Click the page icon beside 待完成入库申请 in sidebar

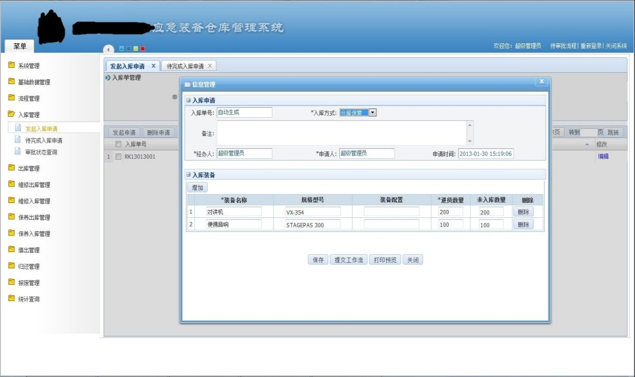click(x=18, y=140)
